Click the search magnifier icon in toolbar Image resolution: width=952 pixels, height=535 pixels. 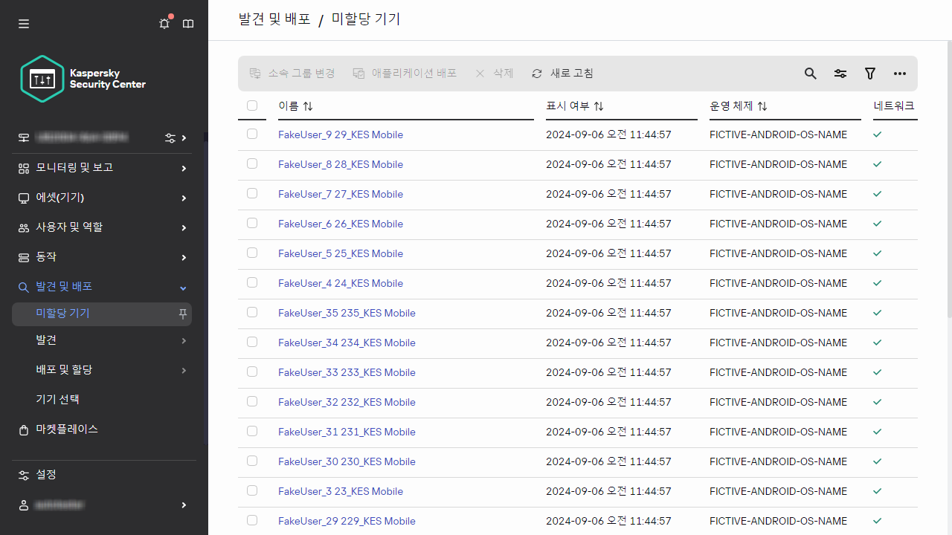click(811, 74)
